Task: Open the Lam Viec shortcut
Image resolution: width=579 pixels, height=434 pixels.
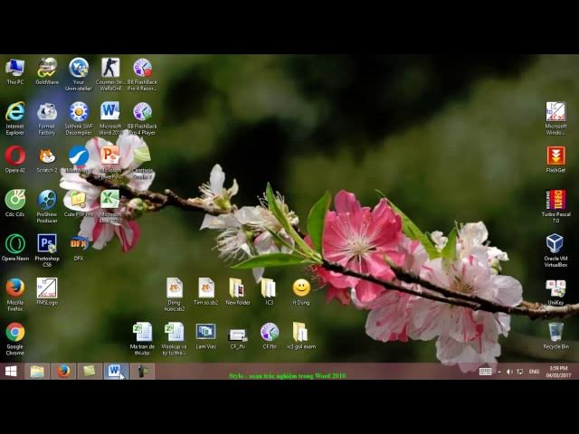Action: click(205, 335)
